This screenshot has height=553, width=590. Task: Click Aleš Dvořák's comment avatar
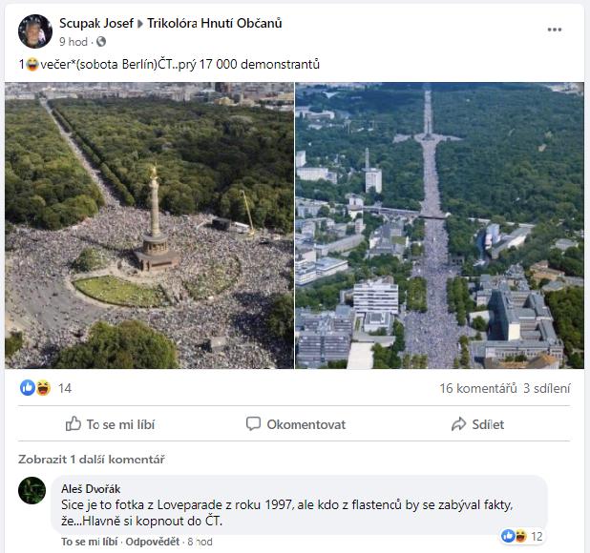click(32, 490)
